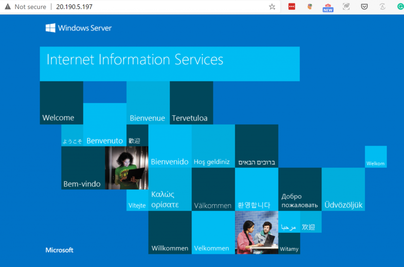Open the head-with-gears extension icon
The height and width of the screenshot is (267, 404).
tap(310, 7)
